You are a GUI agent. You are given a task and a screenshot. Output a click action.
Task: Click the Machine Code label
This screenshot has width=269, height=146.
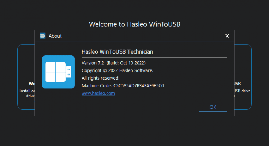click(97, 86)
